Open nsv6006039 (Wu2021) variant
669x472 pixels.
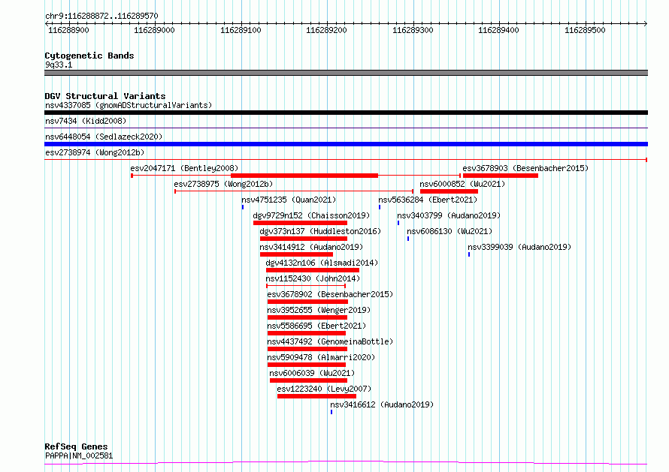coord(312,373)
